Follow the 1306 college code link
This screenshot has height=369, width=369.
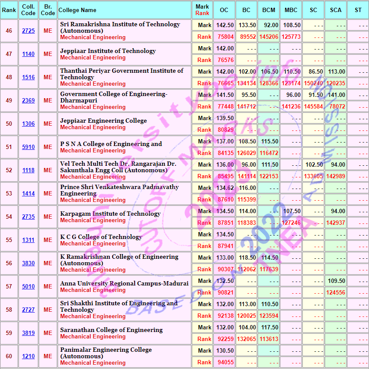coord(28,124)
